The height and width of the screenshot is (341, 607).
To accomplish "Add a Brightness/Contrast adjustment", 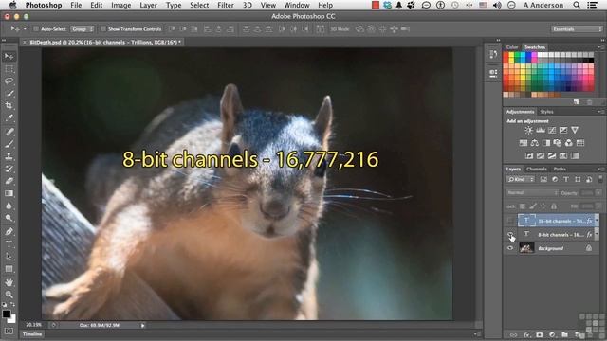I will tap(528, 131).
